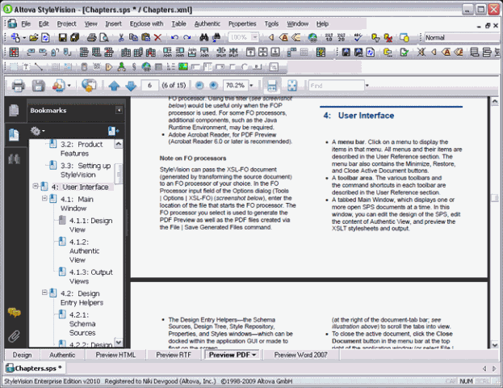Click the PDF viewer save icon
Viewport: 503px width, 388px height.
pyautogui.click(x=38, y=86)
